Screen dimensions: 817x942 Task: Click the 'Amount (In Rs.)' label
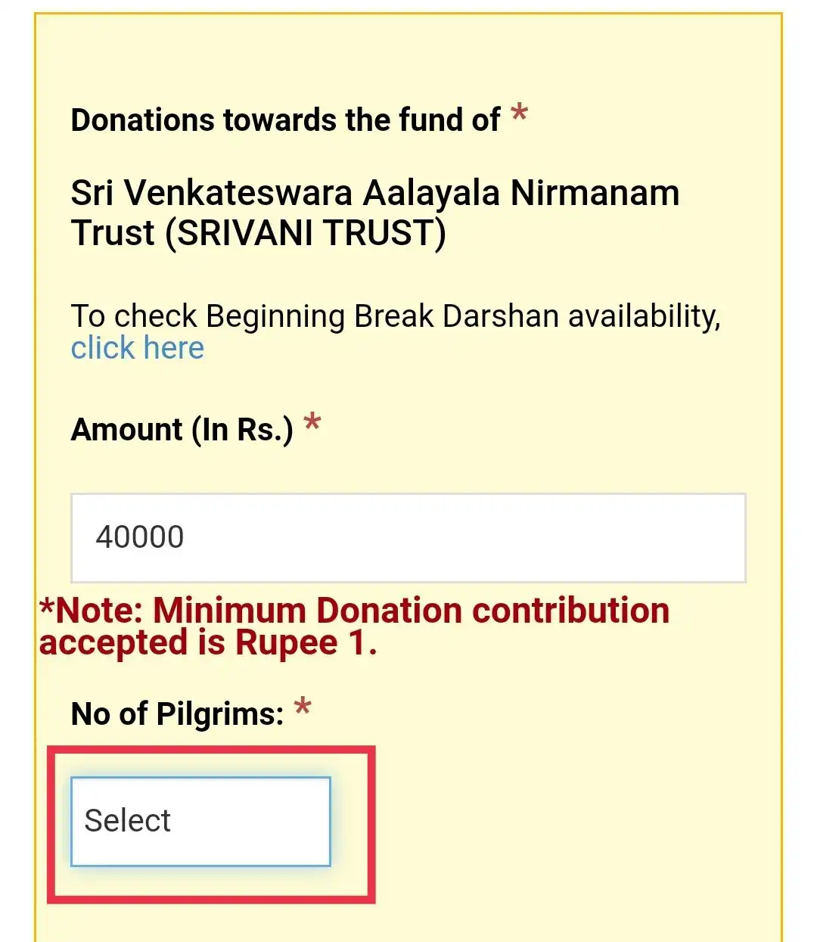click(182, 430)
